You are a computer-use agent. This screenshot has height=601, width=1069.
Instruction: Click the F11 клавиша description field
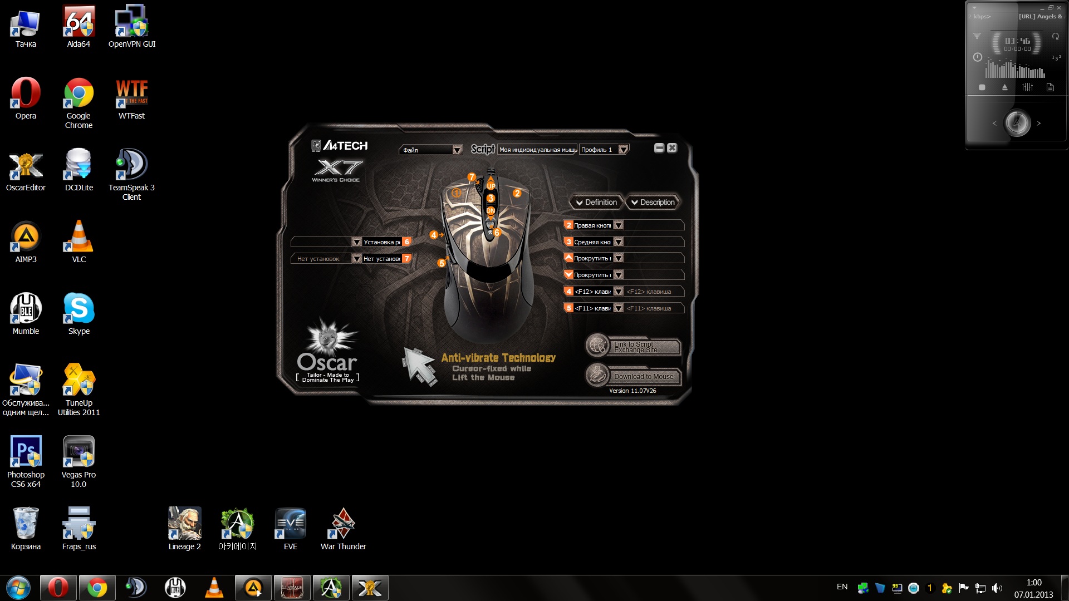click(654, 308)
